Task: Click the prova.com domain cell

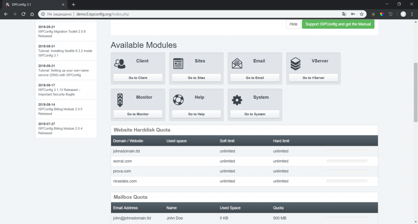Action: pyautogui.click(x=122, y=171)
